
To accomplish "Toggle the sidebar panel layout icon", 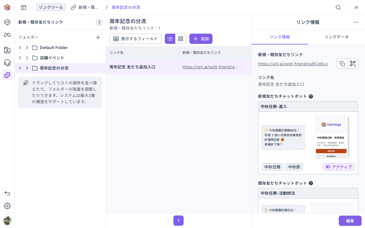I will [x=24, y=7].
